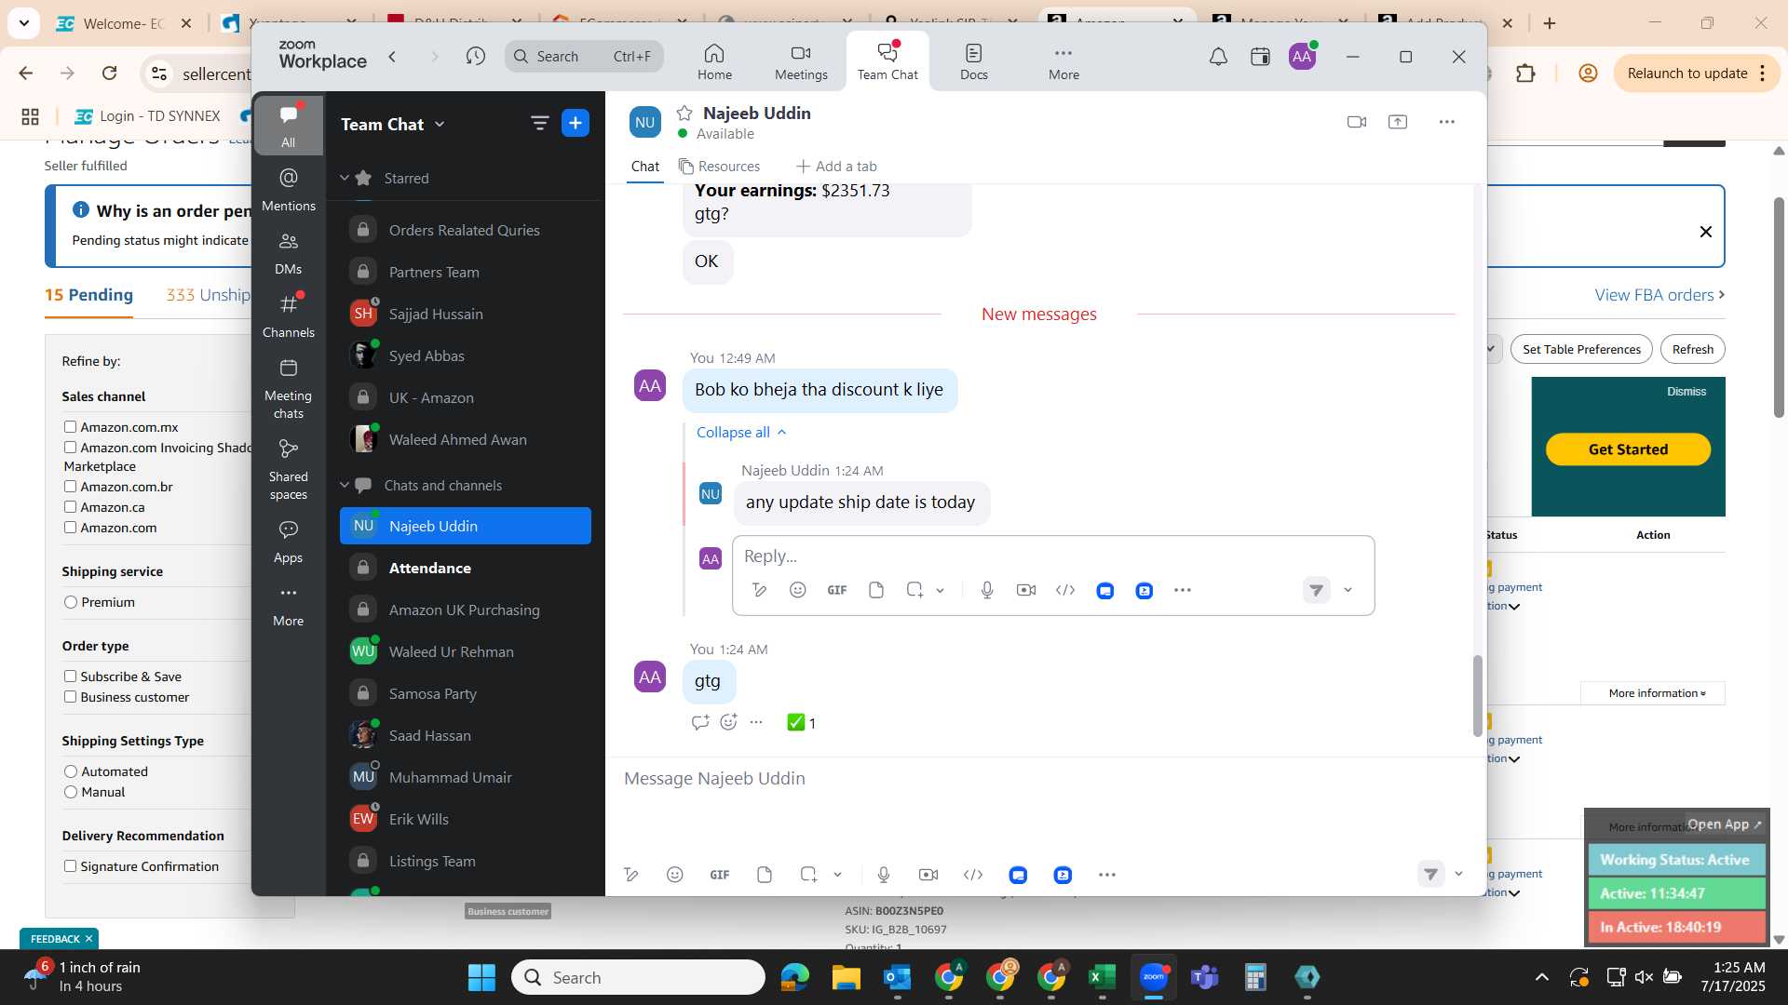
Task: Check the Subscribe & Save order type
Action: tap(70, 677)
